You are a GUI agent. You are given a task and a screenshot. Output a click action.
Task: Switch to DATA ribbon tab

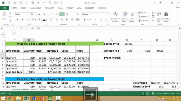(60, 8)
